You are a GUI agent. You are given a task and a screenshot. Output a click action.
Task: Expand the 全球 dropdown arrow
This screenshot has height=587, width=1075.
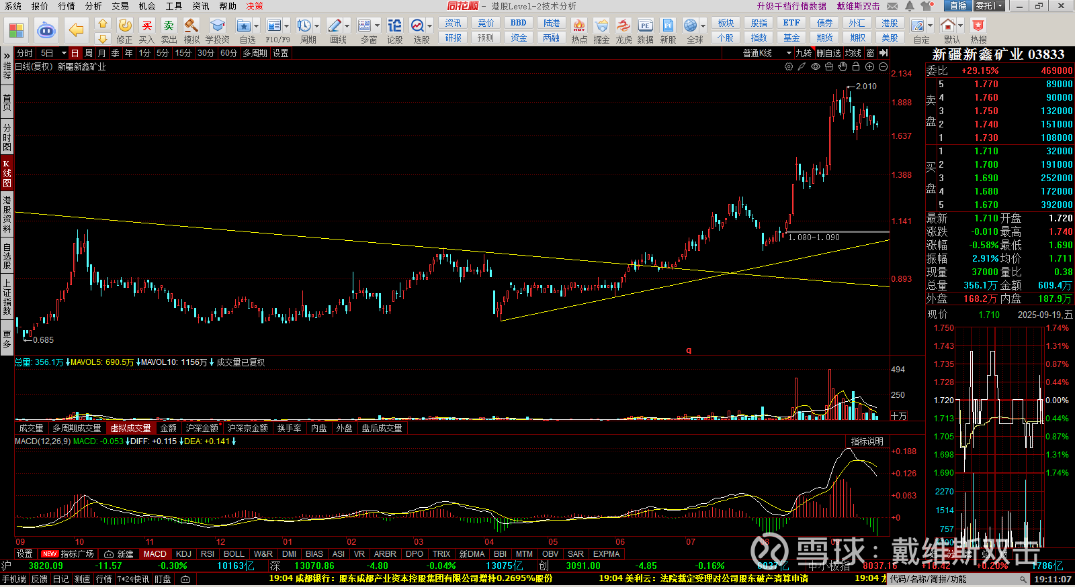(x=703, y=27)
